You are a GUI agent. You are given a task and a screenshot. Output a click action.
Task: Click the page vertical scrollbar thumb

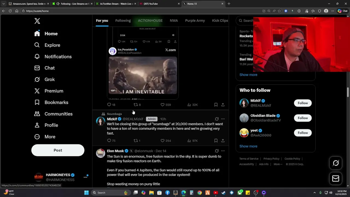pos(348,92)
